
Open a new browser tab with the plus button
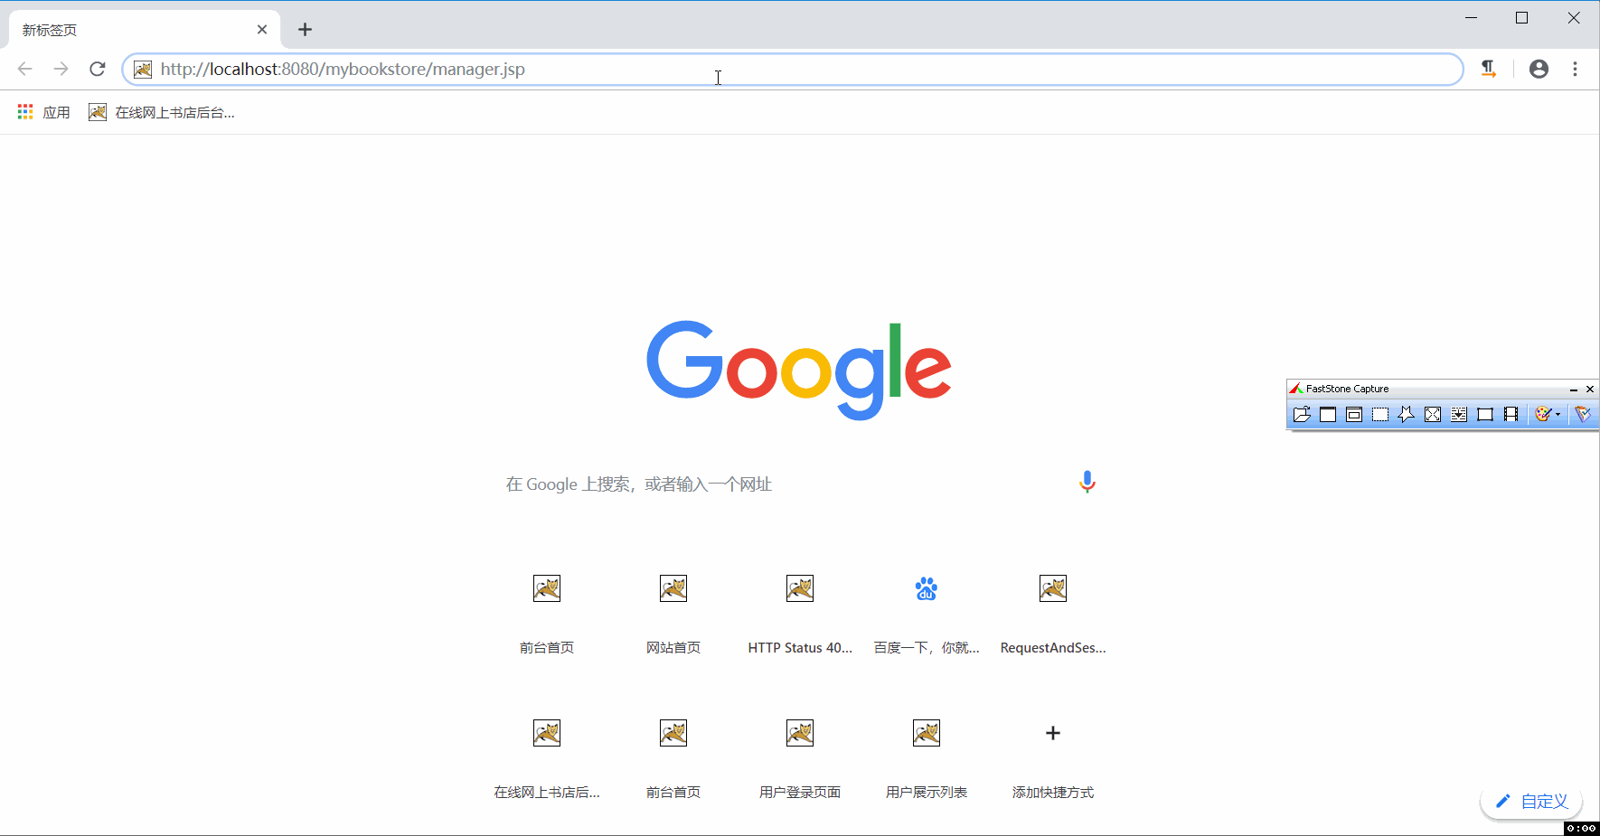coord(305,29)
